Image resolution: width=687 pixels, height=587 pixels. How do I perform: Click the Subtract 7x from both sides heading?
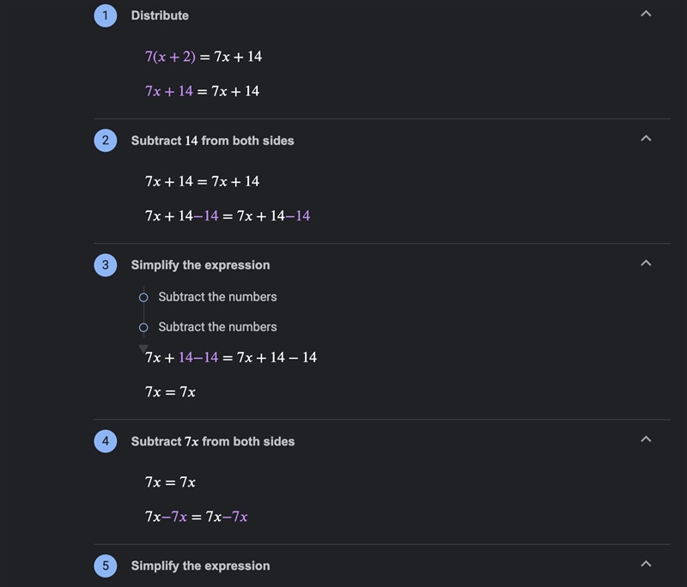tap(213, 441)
